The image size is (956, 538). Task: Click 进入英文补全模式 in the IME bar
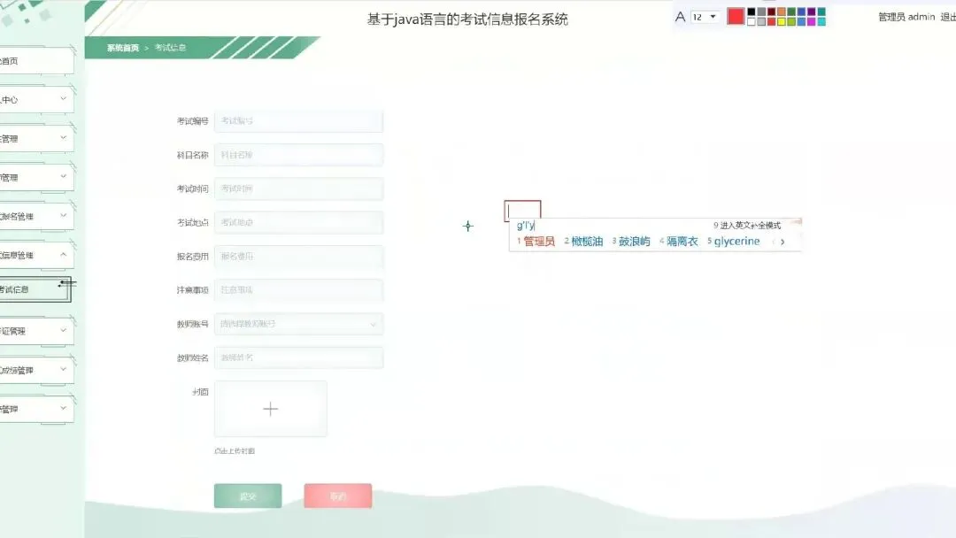point(747,226)
